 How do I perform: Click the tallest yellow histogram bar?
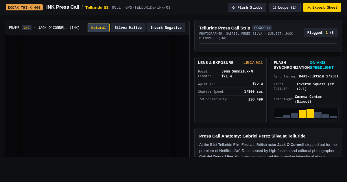pos(310,114)
